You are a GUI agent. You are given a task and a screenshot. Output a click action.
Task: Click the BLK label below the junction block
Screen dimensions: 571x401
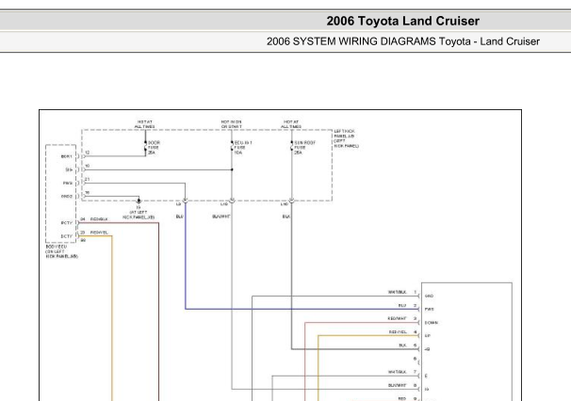(x=286, y=217)
